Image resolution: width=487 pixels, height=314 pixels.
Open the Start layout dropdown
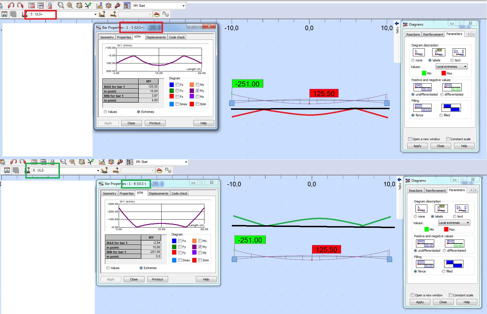pos(184,5)
